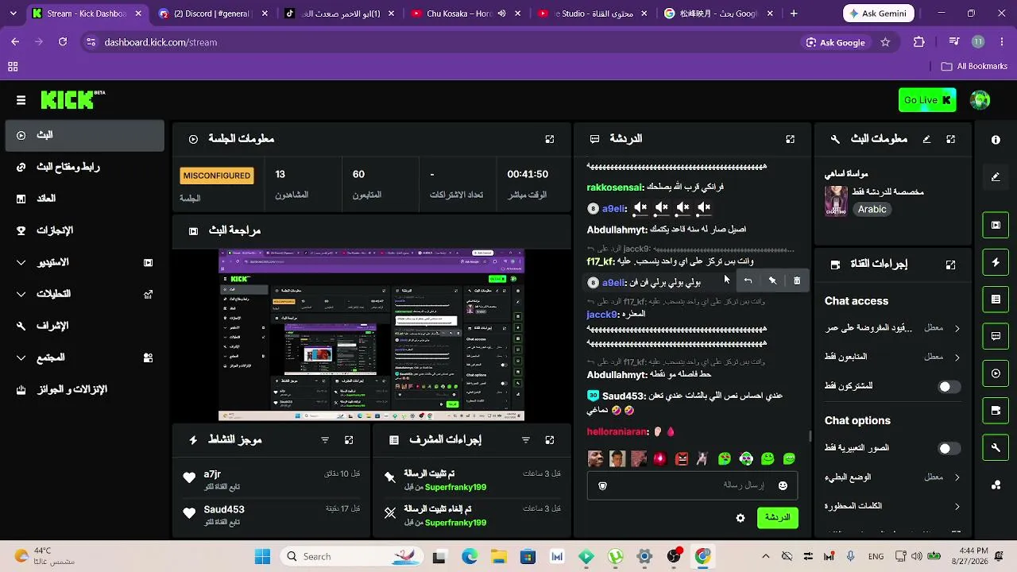The image size is (1017, 572).
Task: Toggle the chat bubble button in right rail
Action: (996, 336)
